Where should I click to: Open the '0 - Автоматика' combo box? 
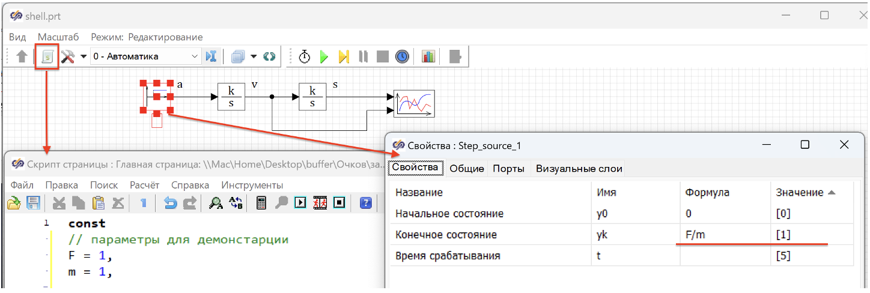tap(146, 56)
